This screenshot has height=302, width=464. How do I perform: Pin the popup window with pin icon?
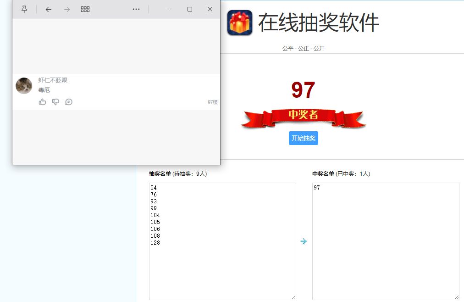click(24, 10)
